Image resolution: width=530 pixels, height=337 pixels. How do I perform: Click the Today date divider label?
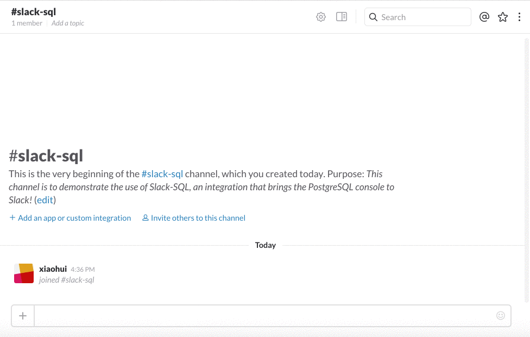(266, 245)
